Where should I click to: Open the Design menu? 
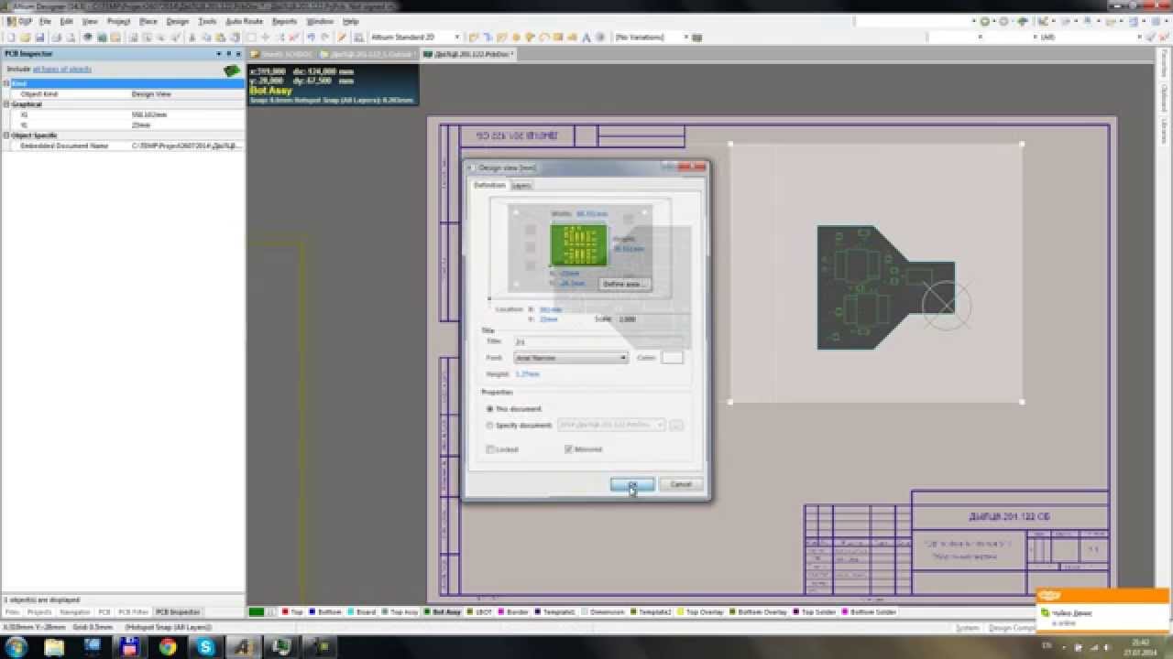(x=177, y=21)
